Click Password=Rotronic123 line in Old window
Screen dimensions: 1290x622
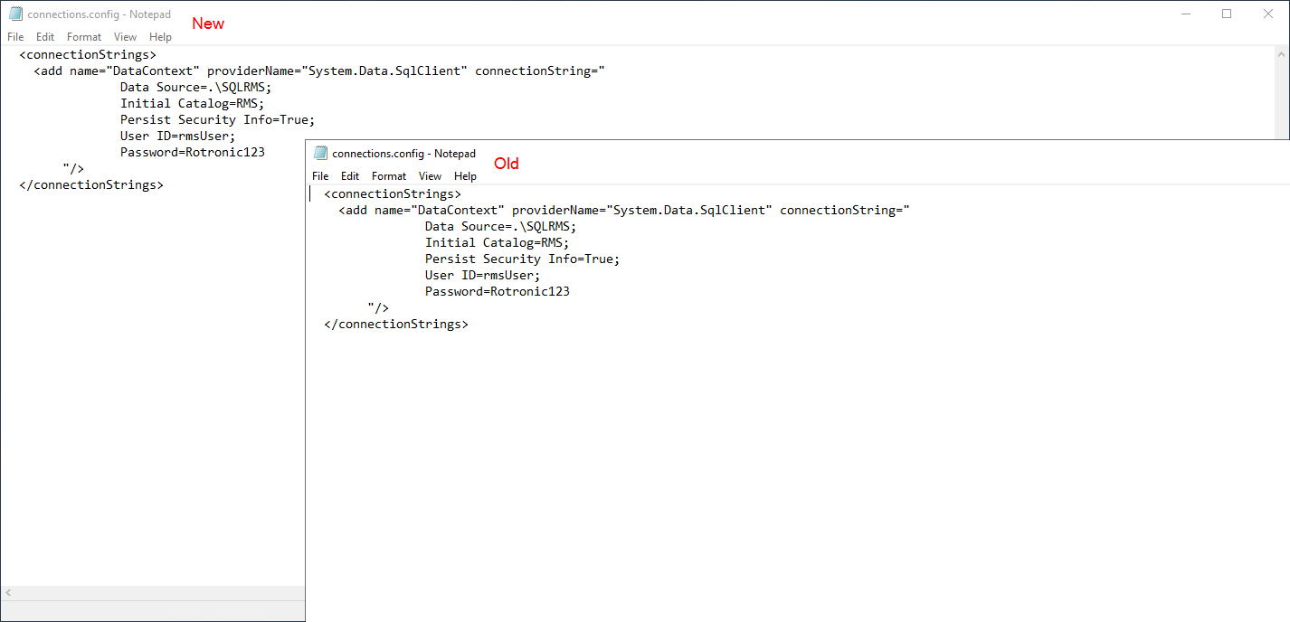coord(498,291)
